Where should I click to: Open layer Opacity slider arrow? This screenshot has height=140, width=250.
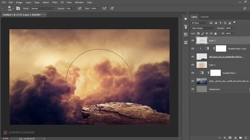pyautogui.click(x=234, y=28)
